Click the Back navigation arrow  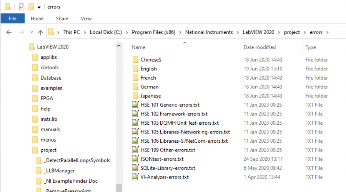9,32
